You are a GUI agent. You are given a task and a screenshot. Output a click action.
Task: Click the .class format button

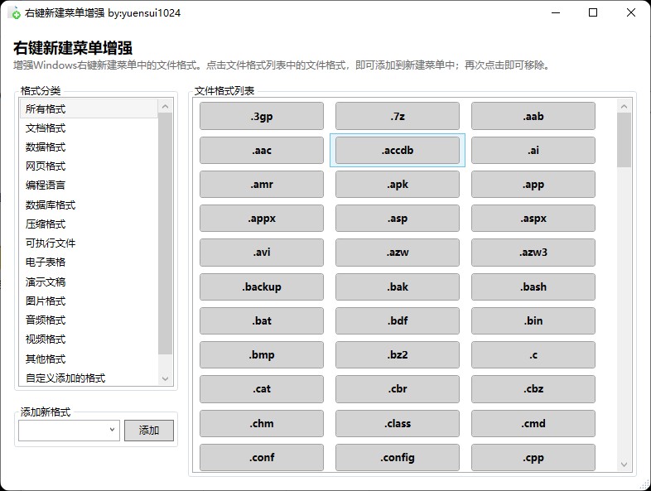(398, 423)
